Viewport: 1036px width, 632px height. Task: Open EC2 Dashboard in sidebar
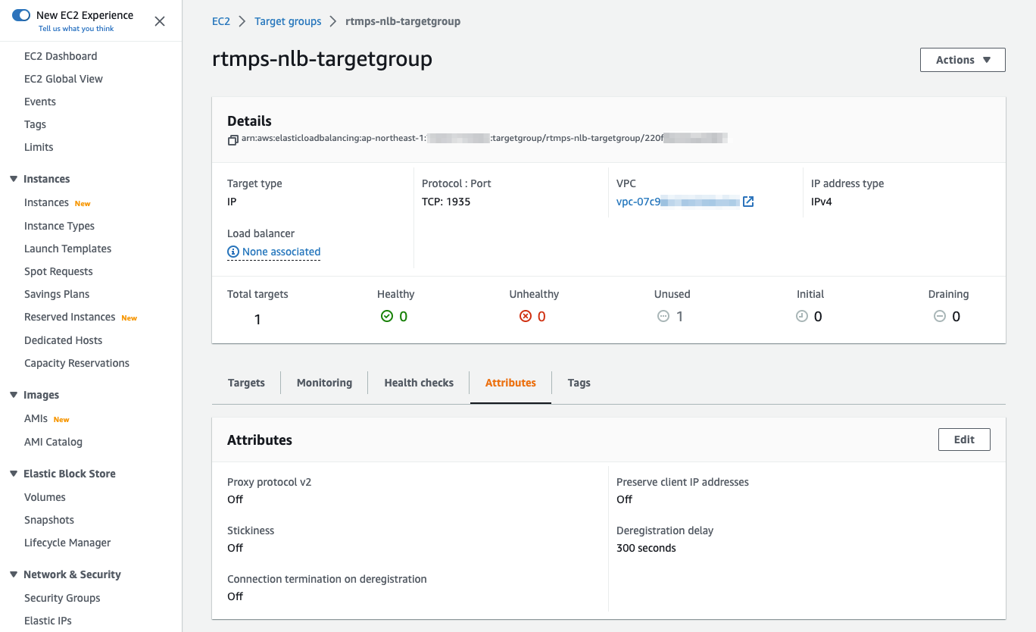click(61, 56)
